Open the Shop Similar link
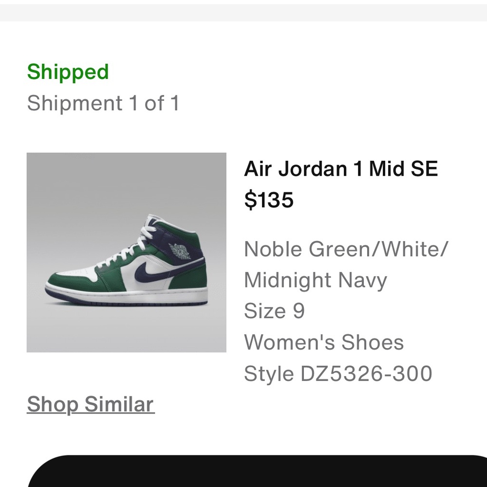Viewport: 487px width, 487px height. pos(91,404)
